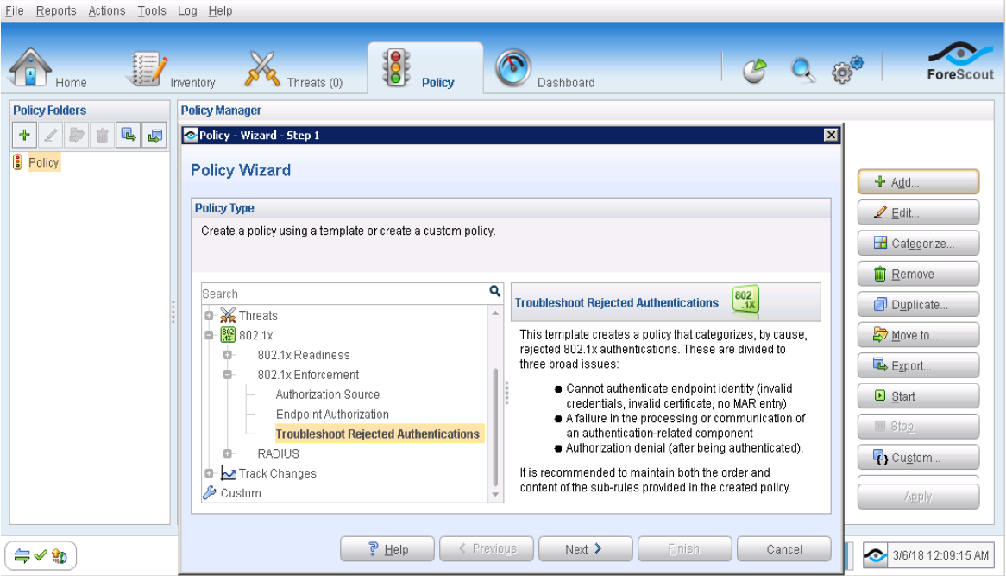1006x576 pixels.
Task: Click the Add... button
Action: [x=918, y=181]
